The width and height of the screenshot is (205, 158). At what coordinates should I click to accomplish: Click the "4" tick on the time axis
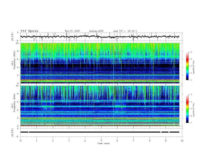coord(85,141)
